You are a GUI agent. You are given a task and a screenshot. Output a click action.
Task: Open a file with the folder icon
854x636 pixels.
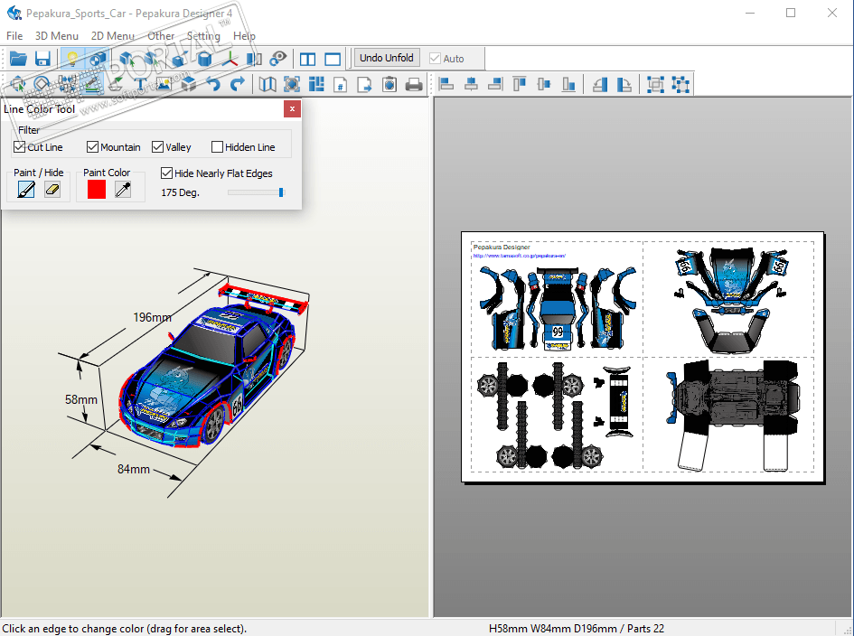point(18,58)
